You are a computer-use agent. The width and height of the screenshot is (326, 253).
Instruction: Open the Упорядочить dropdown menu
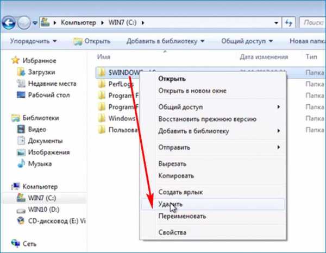click(34, 41)
